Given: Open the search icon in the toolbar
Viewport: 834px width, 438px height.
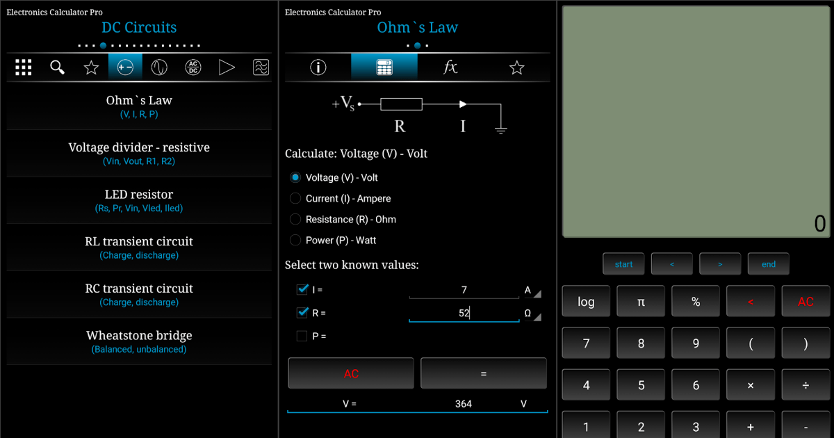Looking at the screenshot, I should click(x=57, y=67).
